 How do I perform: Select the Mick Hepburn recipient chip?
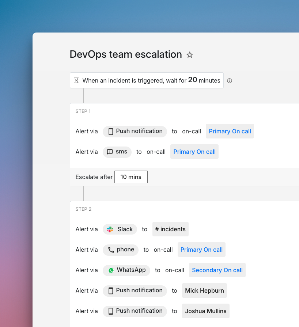(204, 290)
